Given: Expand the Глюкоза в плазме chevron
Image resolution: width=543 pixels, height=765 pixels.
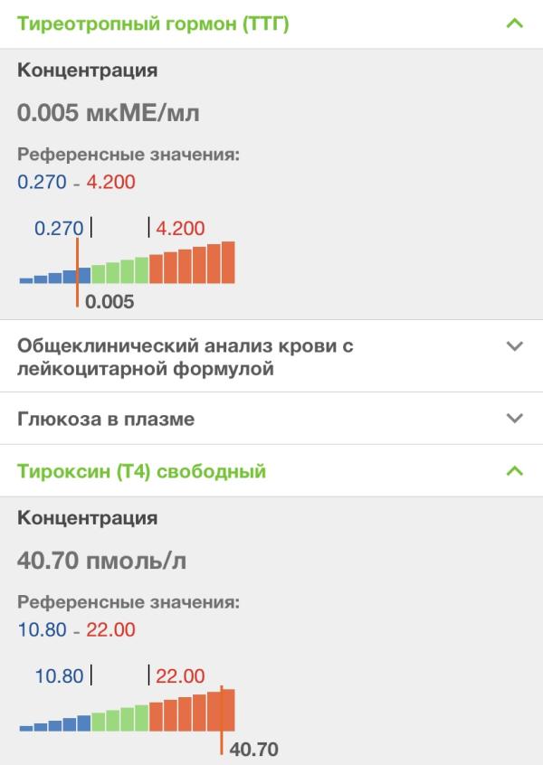Looking at the screenshot, I should point(515,419).
